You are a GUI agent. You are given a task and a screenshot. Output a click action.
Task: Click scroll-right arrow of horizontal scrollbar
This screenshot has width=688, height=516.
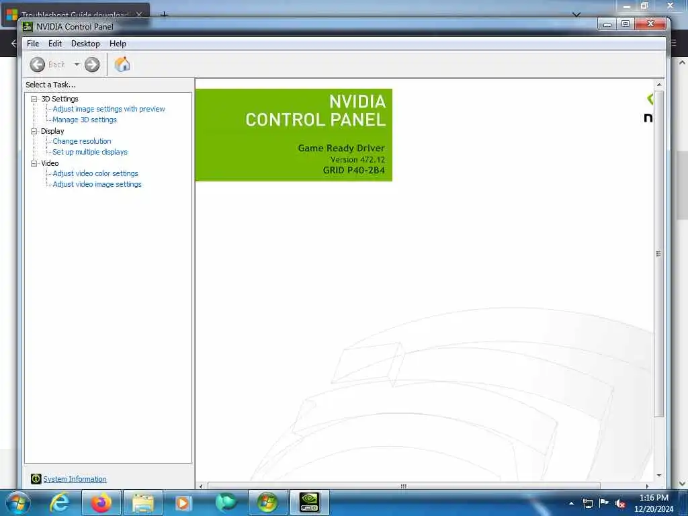(647, 486)
